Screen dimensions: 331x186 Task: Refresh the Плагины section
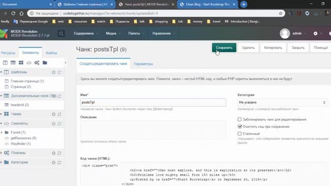[59, 153]
